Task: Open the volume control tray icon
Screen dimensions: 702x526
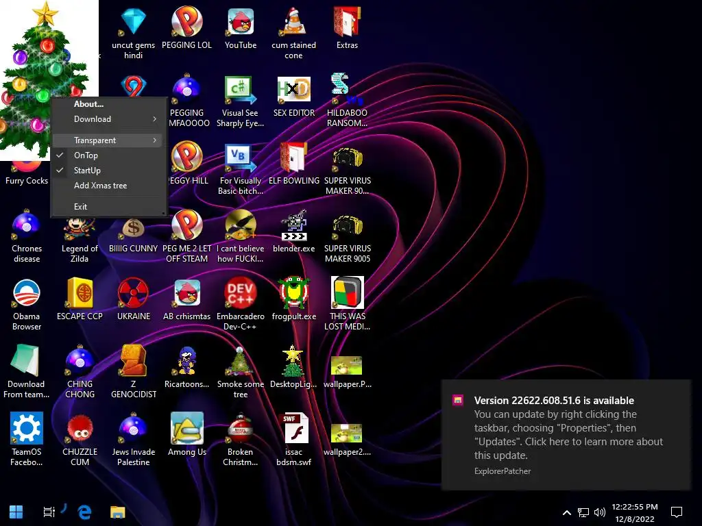Action: [599, 512]
